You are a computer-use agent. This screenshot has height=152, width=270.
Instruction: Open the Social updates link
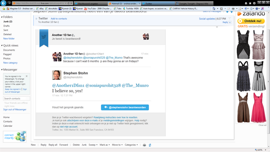pos(207,19)
